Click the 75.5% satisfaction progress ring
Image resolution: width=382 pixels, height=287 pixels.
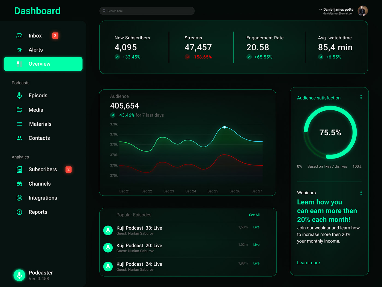[x=330, y=133]
